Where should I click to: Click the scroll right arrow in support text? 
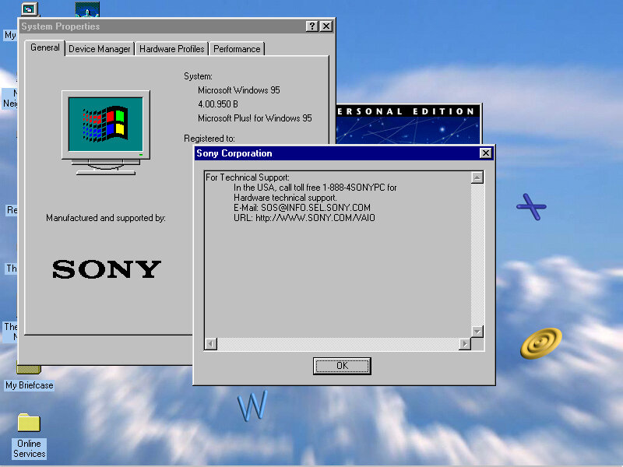click(x=465, y=344)
